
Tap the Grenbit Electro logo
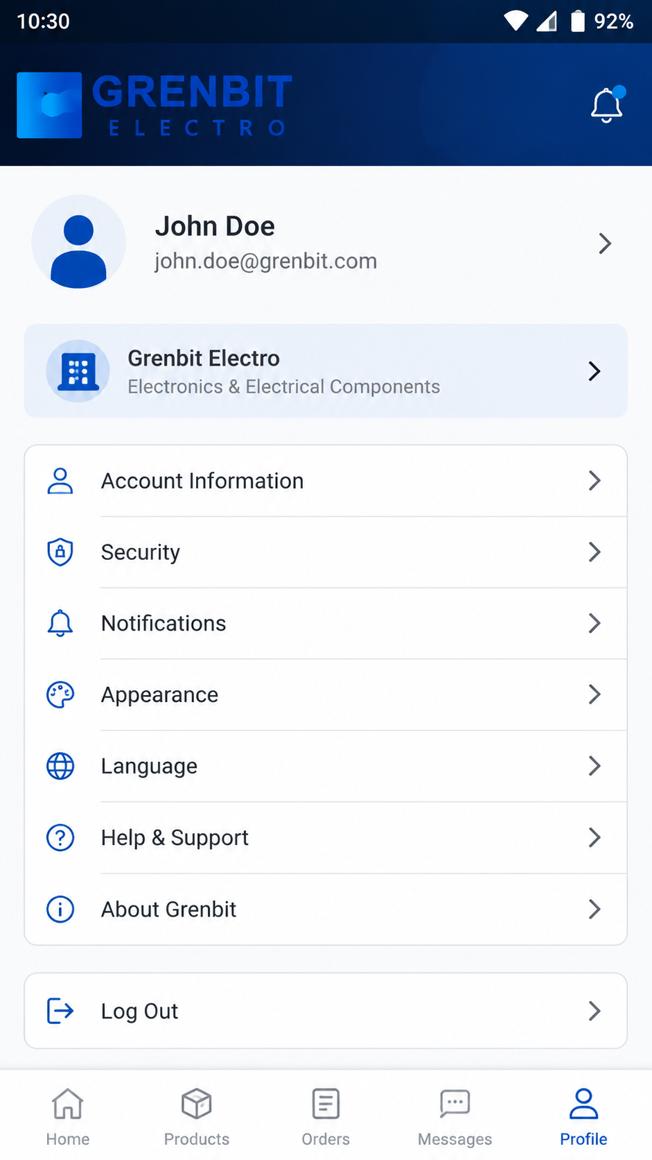[155, 105]
